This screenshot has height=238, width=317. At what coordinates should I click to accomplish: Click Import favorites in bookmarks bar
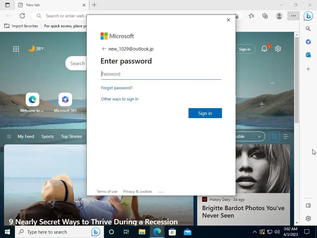tap(21, 26)
